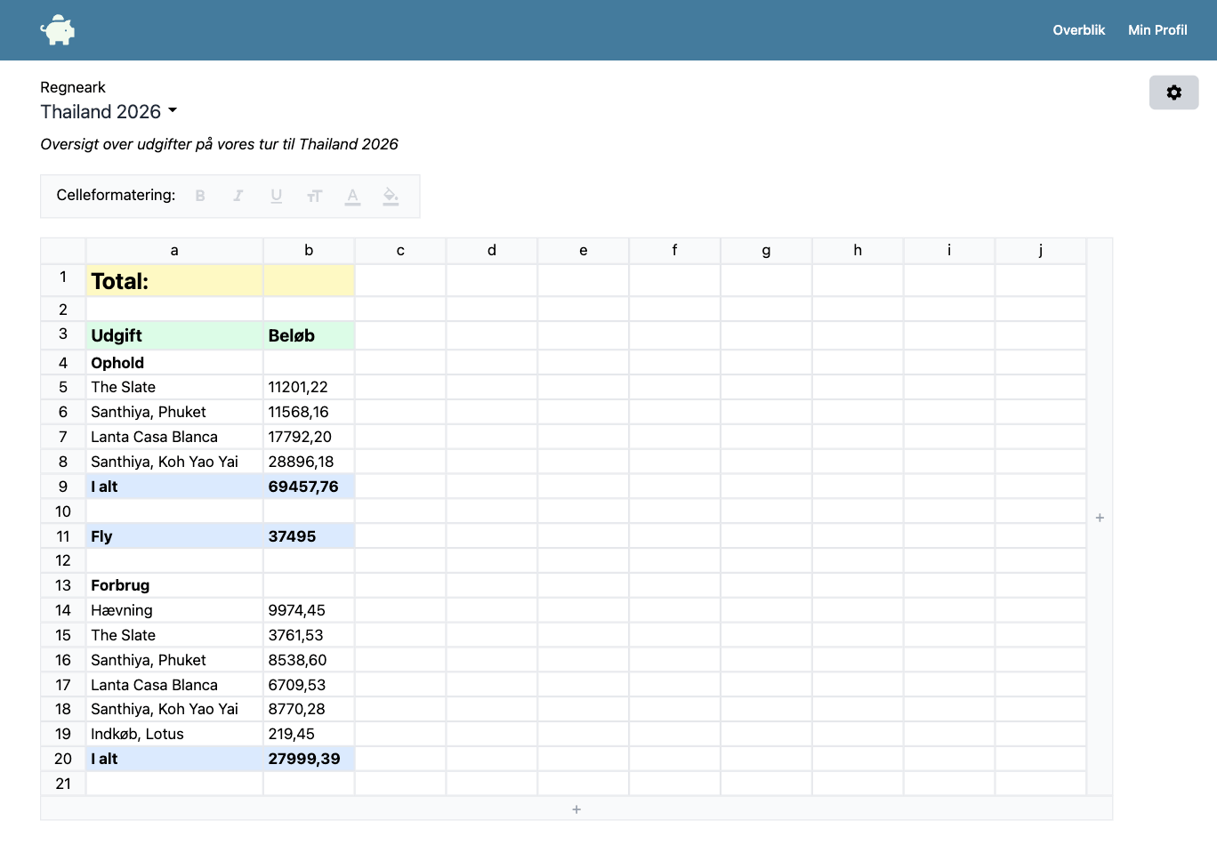
Task: Select 'Lanta Casa Blanca' in row 7
Action: click(174, 437)
